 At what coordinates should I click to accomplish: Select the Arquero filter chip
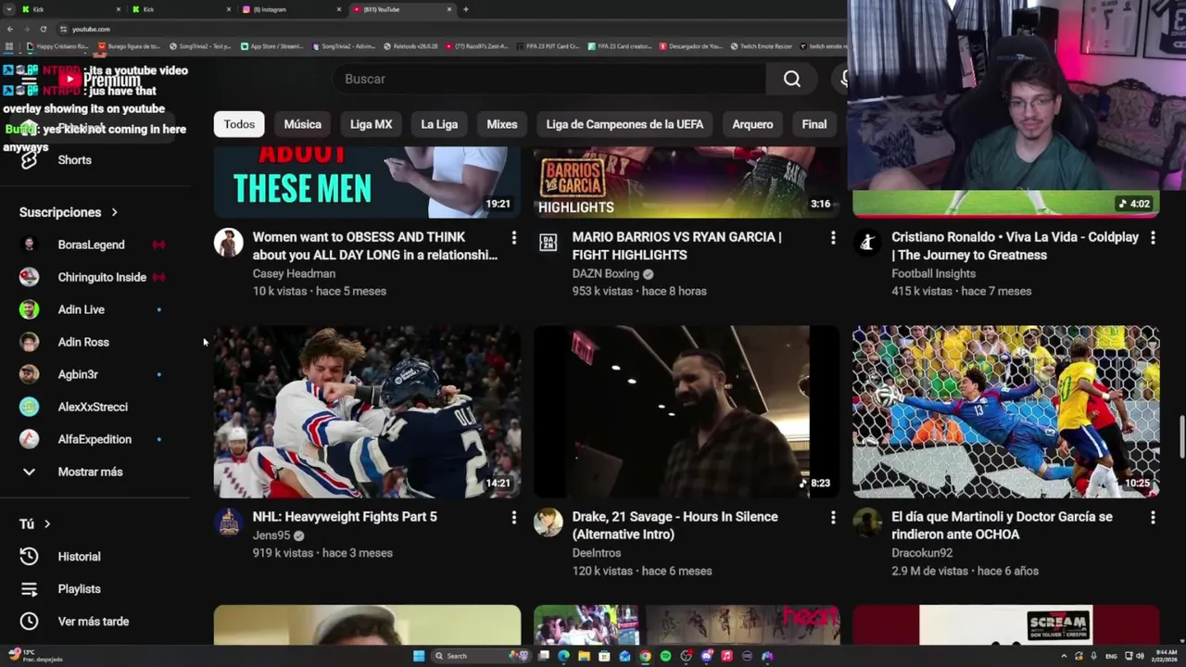pyautogui.click(x=752, y=124)
